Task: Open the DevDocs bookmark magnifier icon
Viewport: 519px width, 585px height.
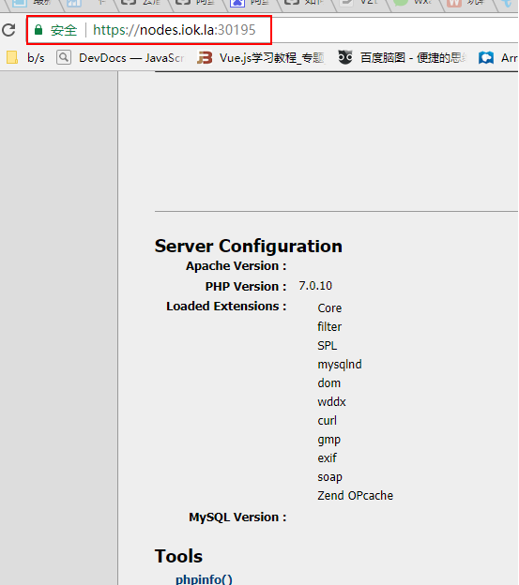Action: click(64, 57)
